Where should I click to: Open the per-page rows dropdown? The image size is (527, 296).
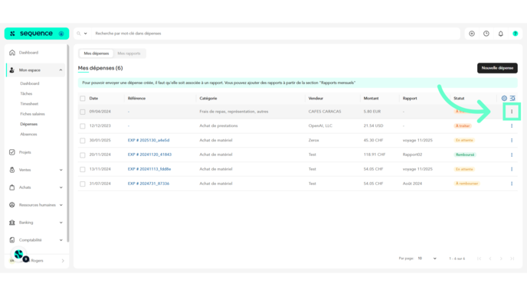coord(427,259)
